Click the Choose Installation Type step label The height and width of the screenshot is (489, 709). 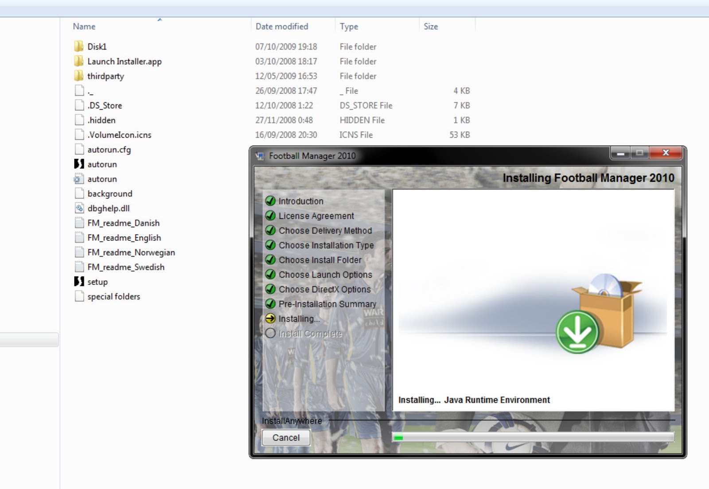(326, 245)
